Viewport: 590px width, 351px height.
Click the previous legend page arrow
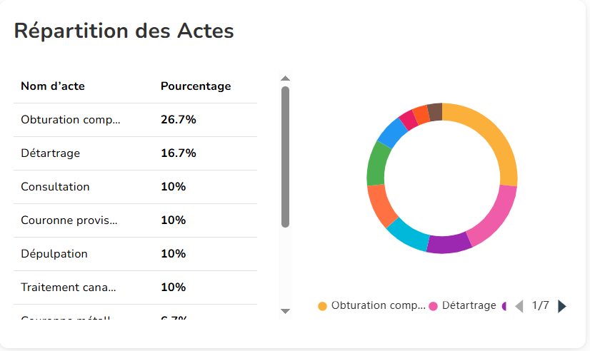point(519,306)
